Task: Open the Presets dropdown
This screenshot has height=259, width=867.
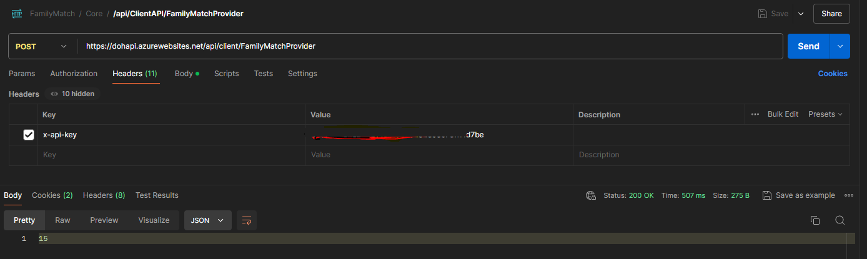Action: coord(825,114)
